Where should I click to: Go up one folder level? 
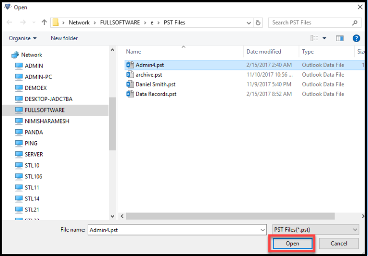[44, 22]
